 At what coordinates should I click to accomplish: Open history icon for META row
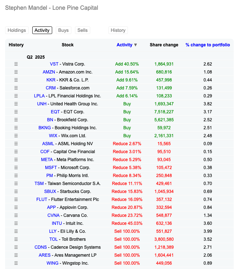[16, 160]
